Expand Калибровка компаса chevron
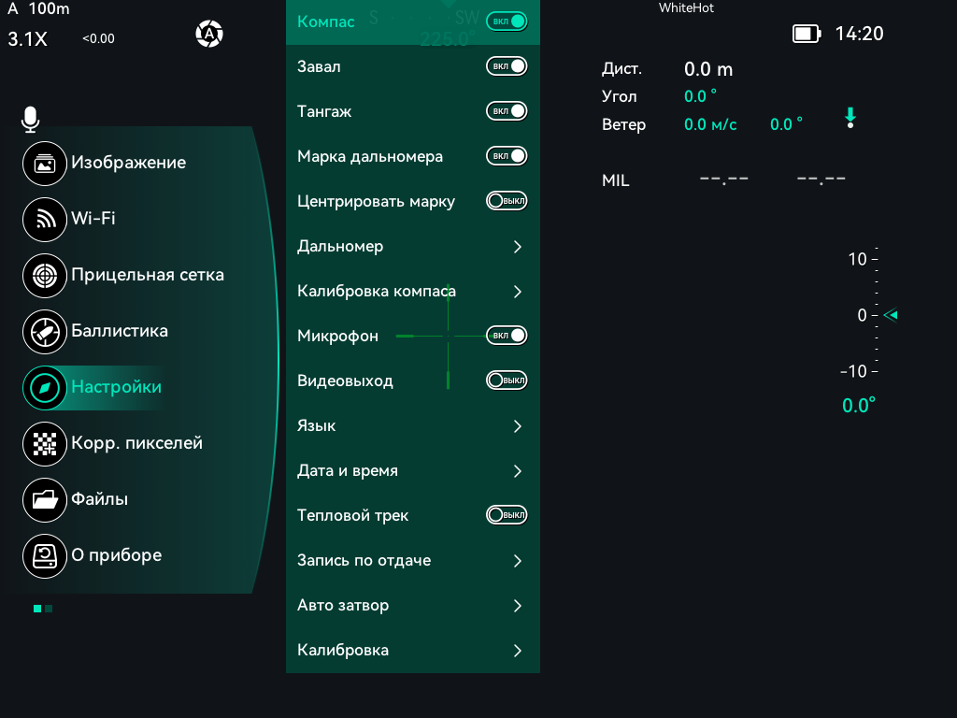This screenshot has width=957, height=718. pyautogui.click(x=518, y=292)
